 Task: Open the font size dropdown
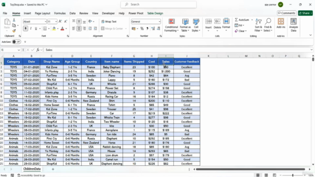point(56,22)
